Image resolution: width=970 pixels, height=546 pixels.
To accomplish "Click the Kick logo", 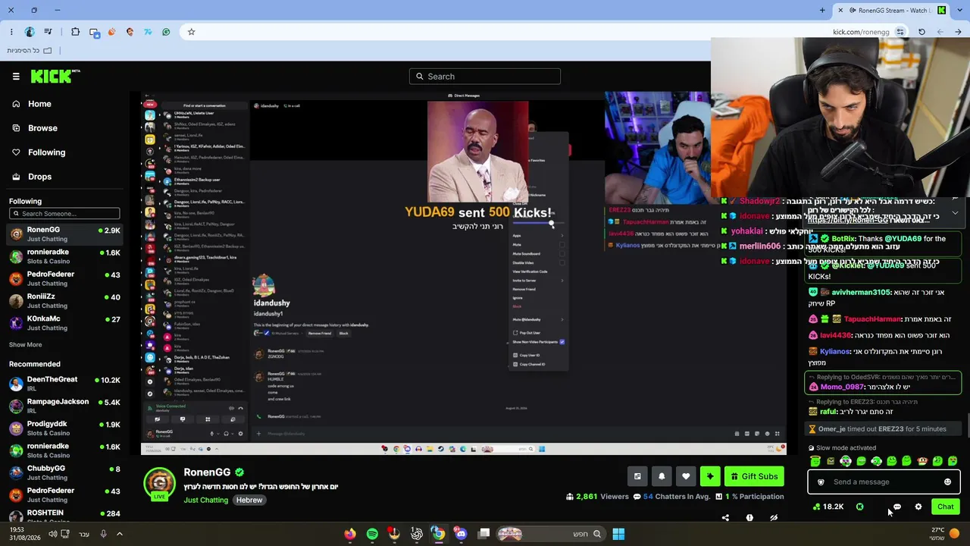I will point(55,76).
